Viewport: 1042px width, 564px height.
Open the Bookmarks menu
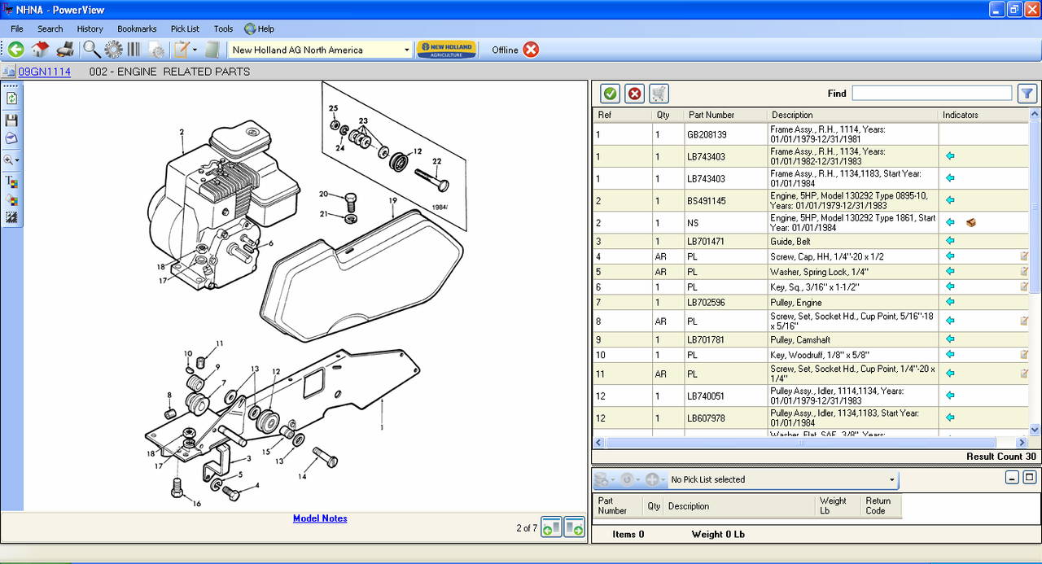click(x=137, y=28)
